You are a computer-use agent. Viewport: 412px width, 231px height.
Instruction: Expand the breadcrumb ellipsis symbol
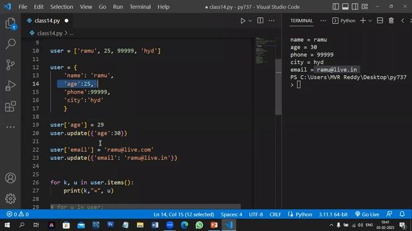(71, 33)
